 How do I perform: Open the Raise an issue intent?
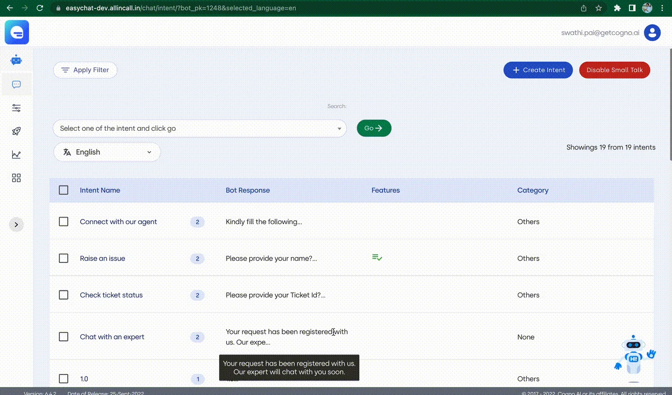[x=102, y=258]
